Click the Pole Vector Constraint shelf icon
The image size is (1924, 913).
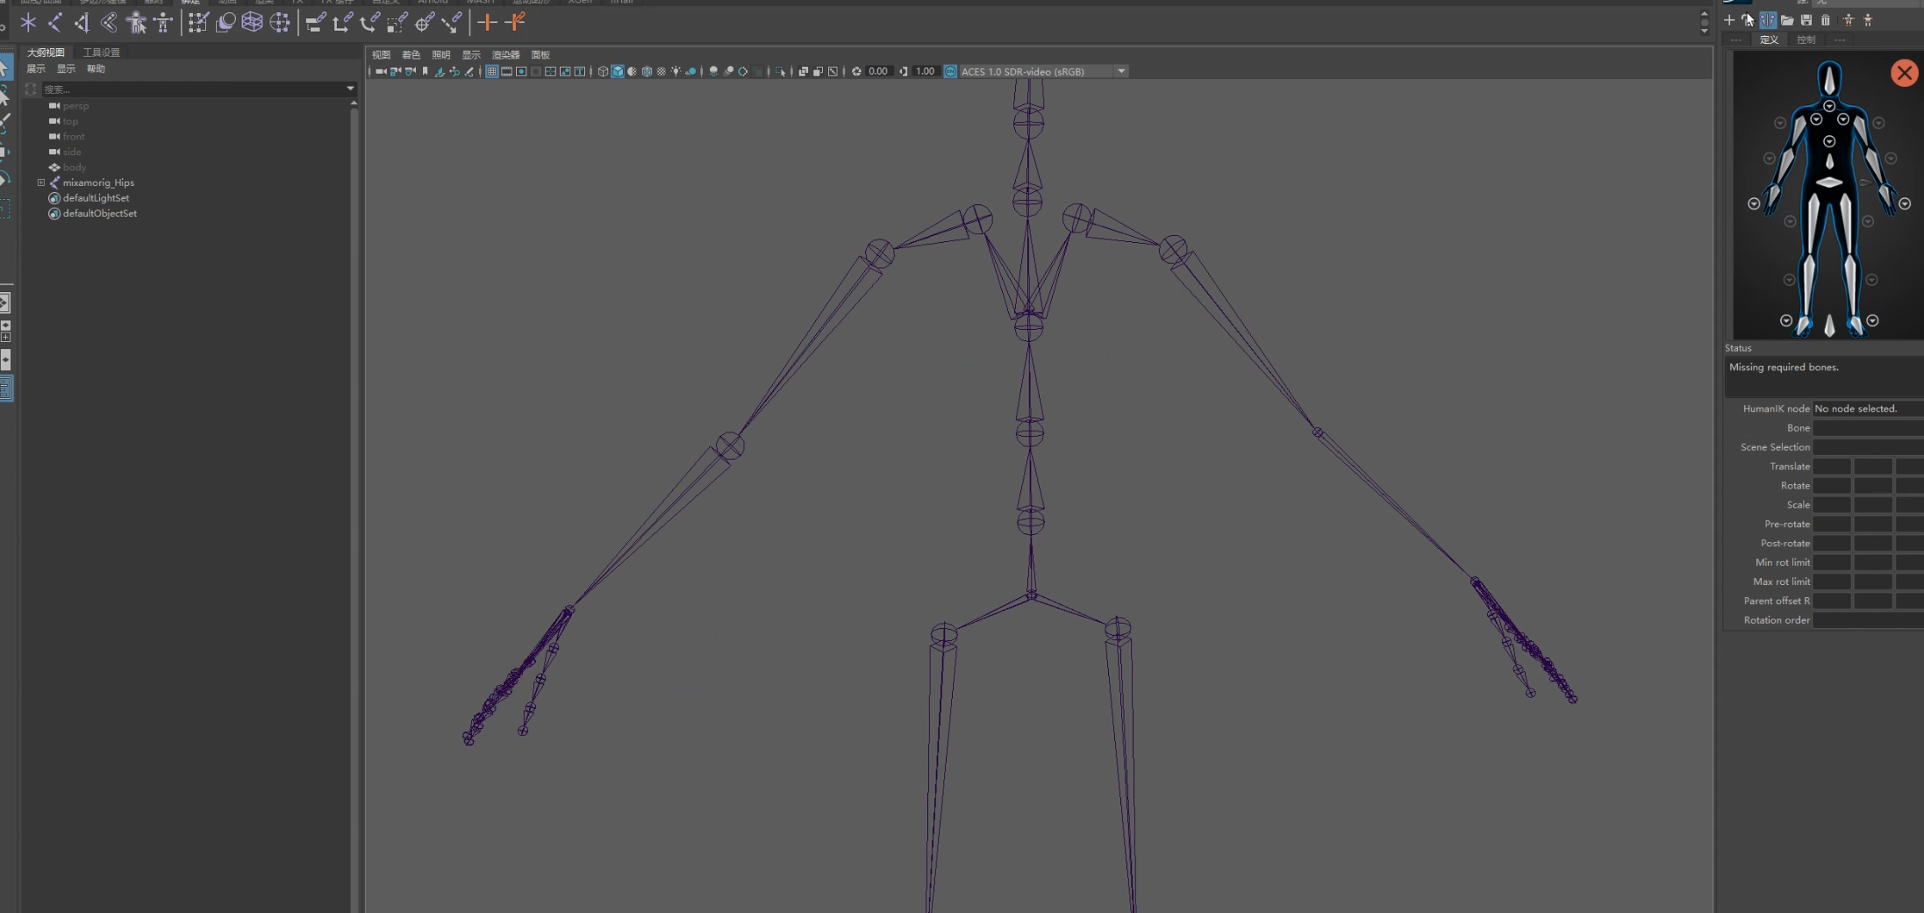coord(452,23)
